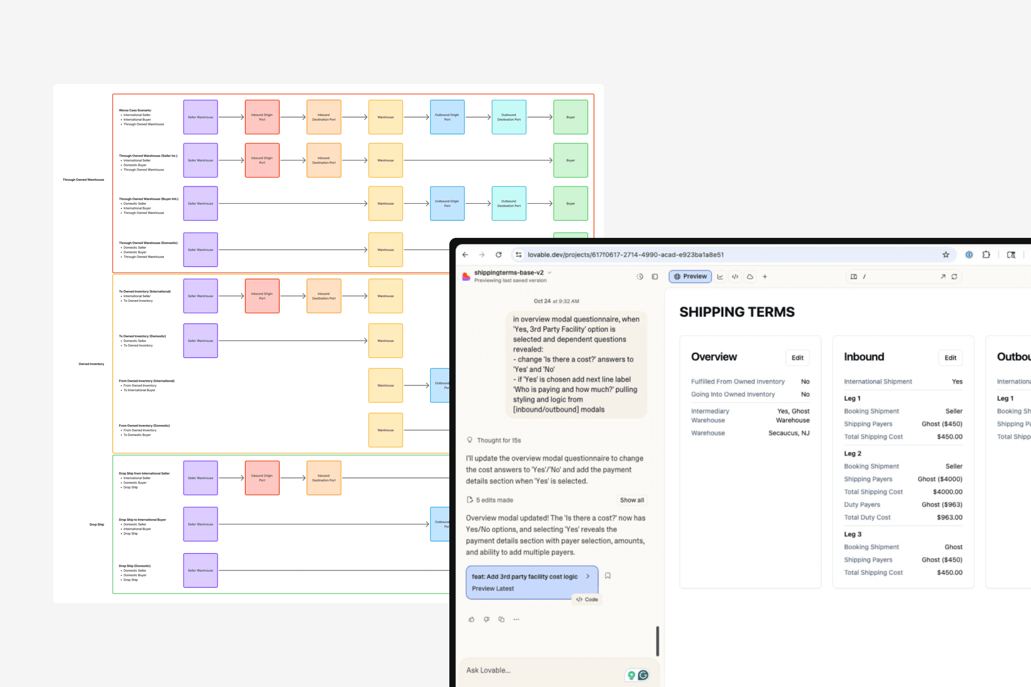
Task: Open more options ellipsis under response
Action: coord(516,619)
